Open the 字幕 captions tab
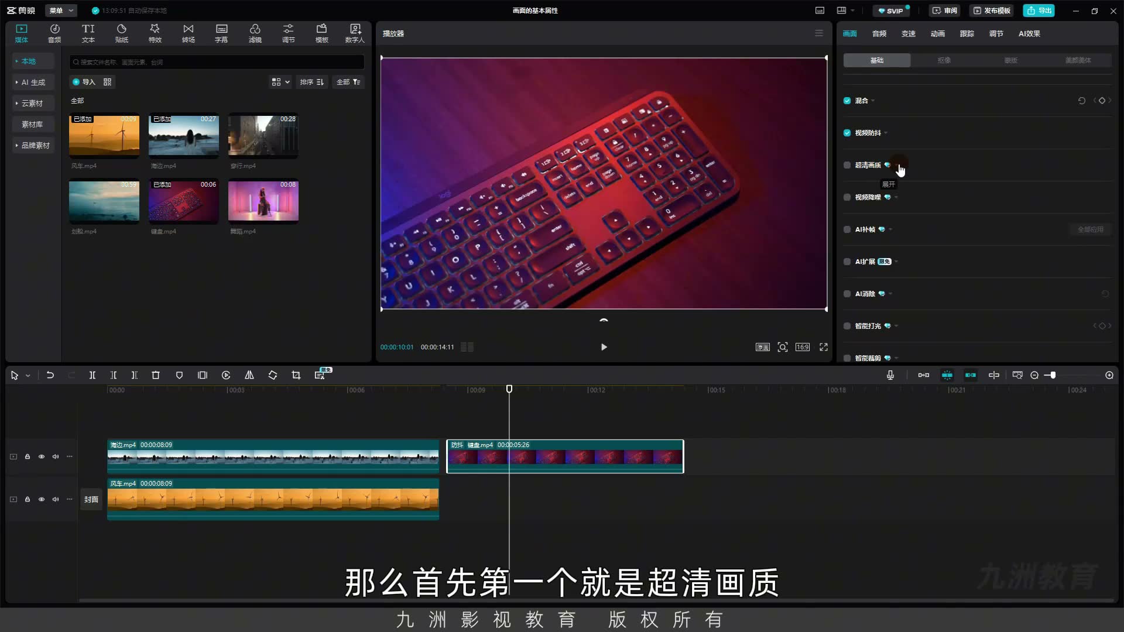The height and width of the screenshot is (632, 1124). [x=221, y=33]
